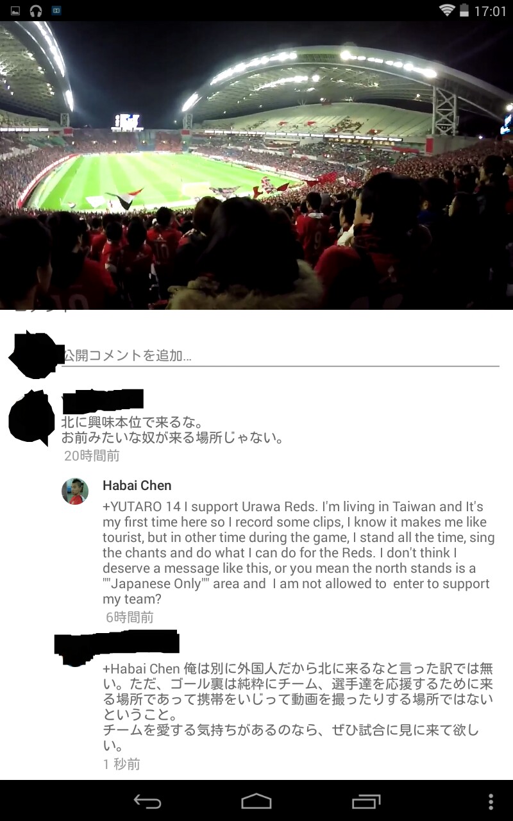Tap the headphones notification icon
The height and width of the screenshot is (821, 513).
click(36, 11)
